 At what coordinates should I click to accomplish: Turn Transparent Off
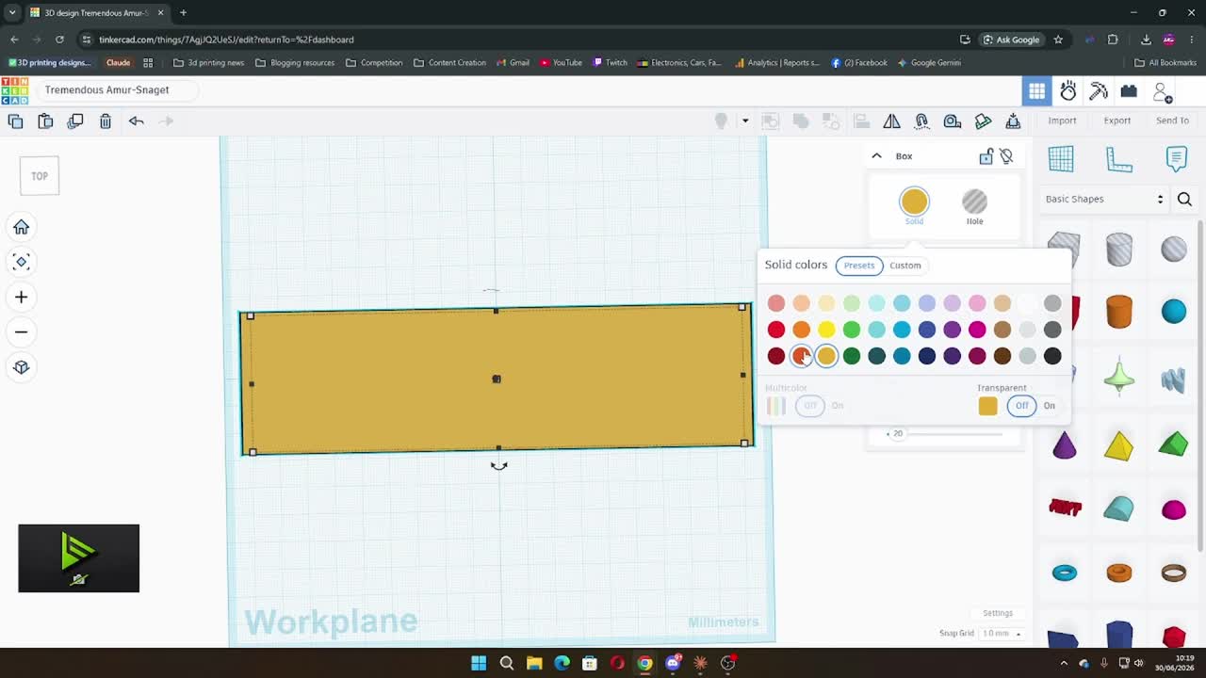[x=1022, y=406]
